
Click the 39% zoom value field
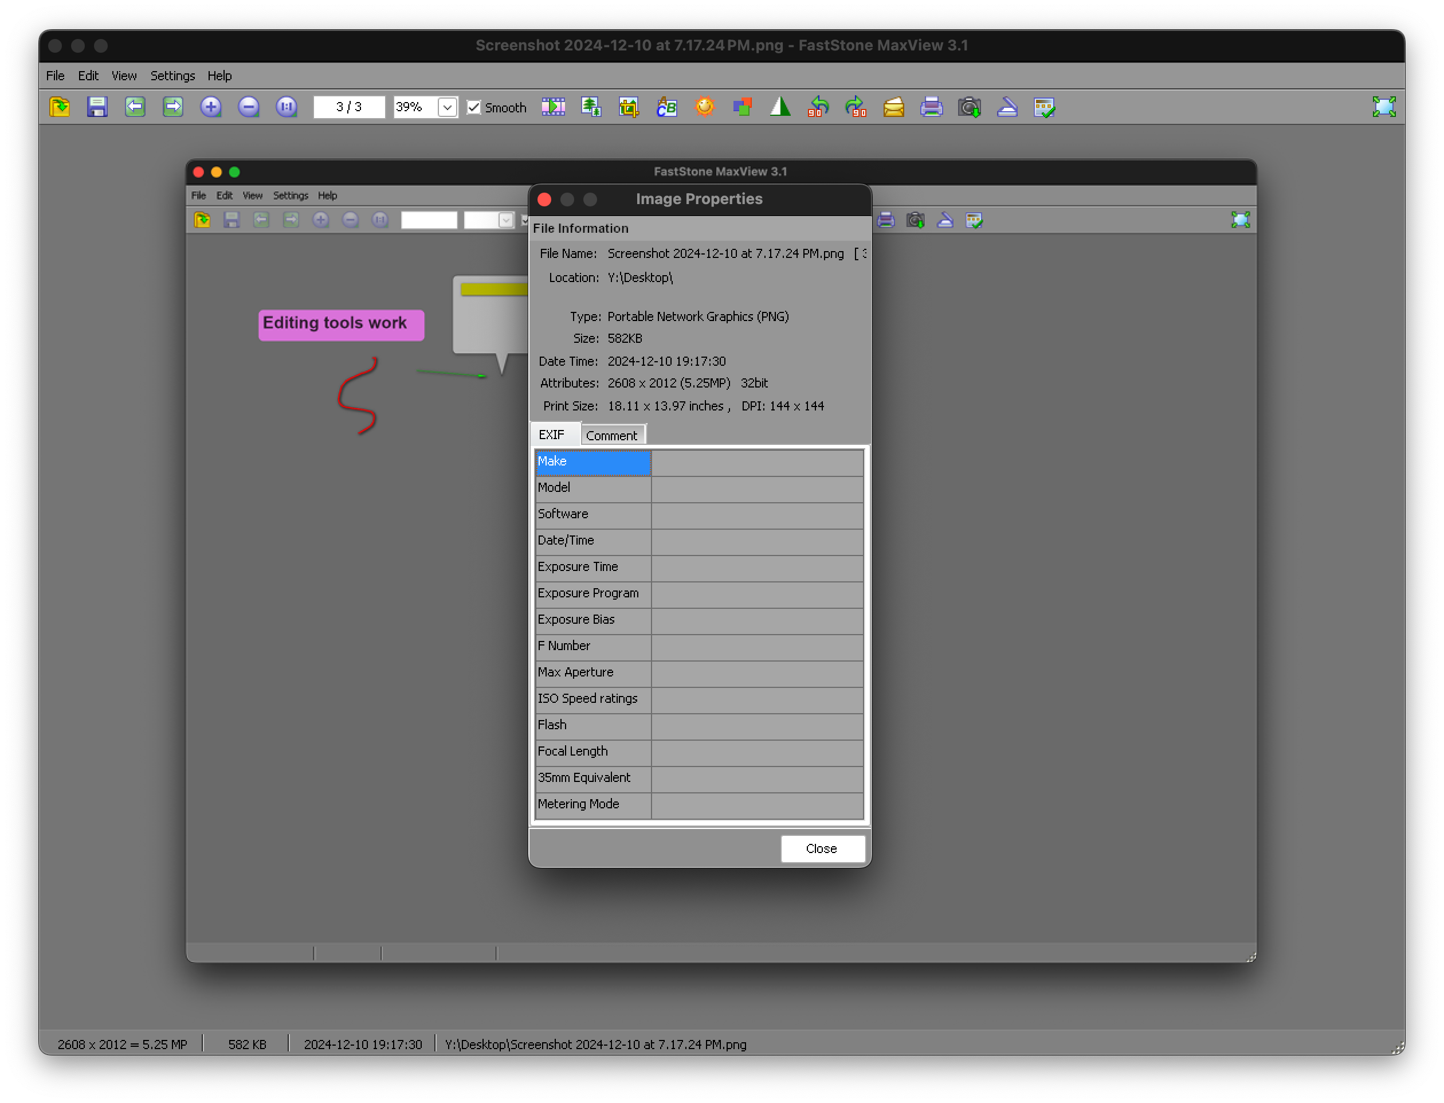coord(415,107)
